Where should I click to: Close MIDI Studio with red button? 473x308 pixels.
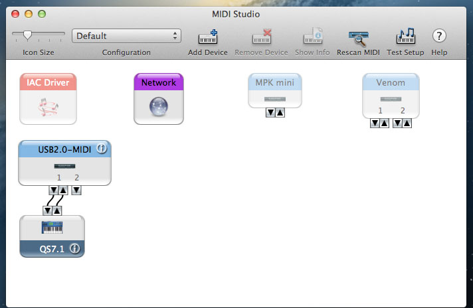point(15,14)
